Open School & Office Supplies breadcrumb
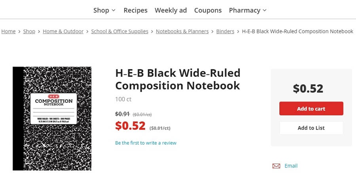This screenshot has height=173, width=356. coord(119,32)
